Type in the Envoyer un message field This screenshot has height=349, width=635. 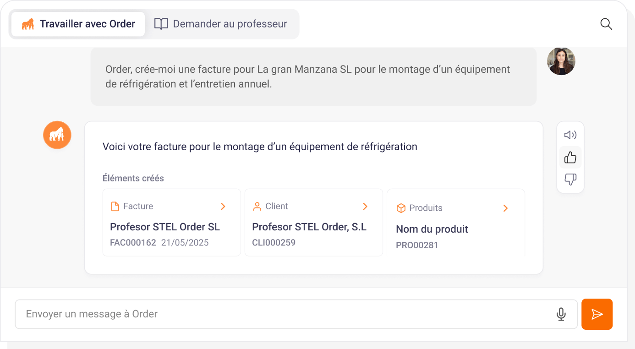click(x=284, y=314)
